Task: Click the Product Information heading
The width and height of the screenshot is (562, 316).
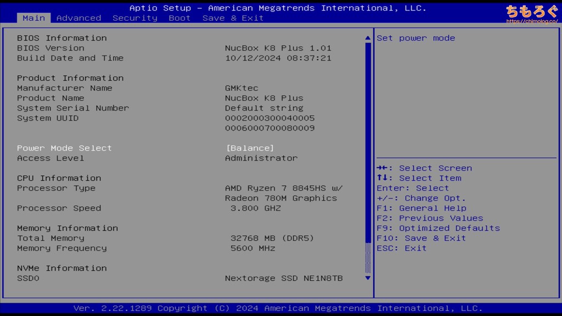Action: 70,78
